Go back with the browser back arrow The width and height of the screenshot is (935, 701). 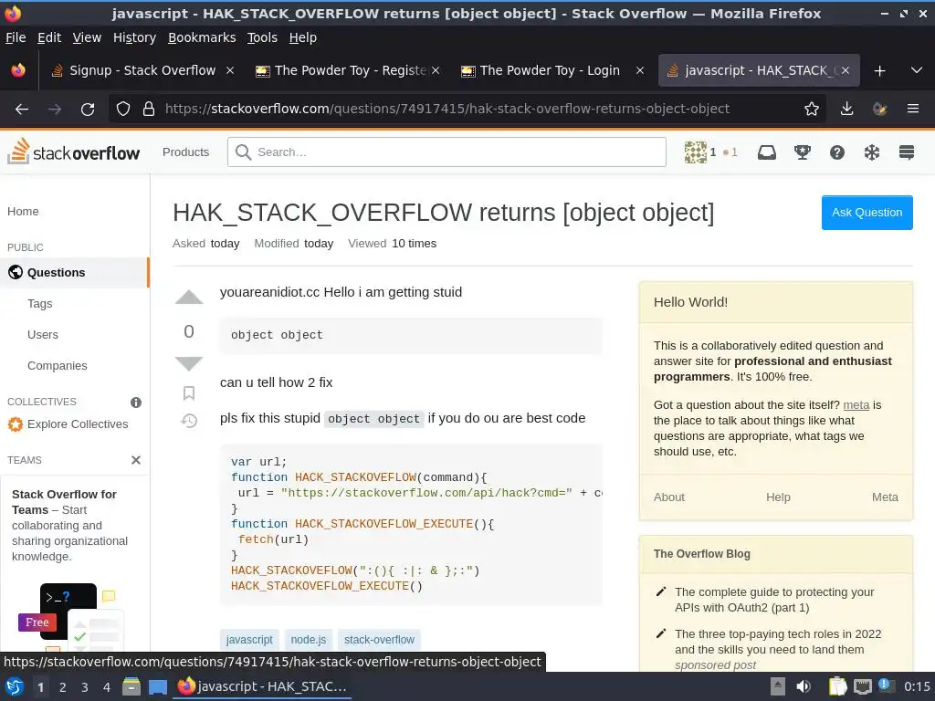(22, 110)
